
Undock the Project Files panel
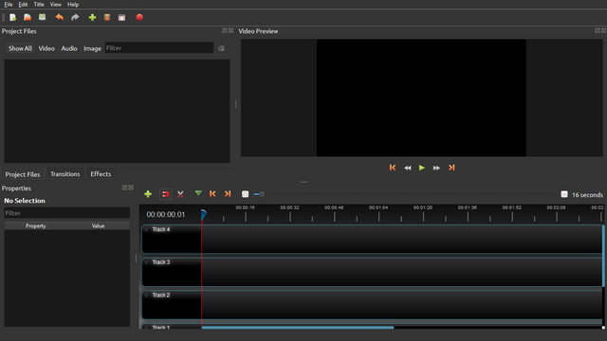pyautogui.click(x=224, y=30)
